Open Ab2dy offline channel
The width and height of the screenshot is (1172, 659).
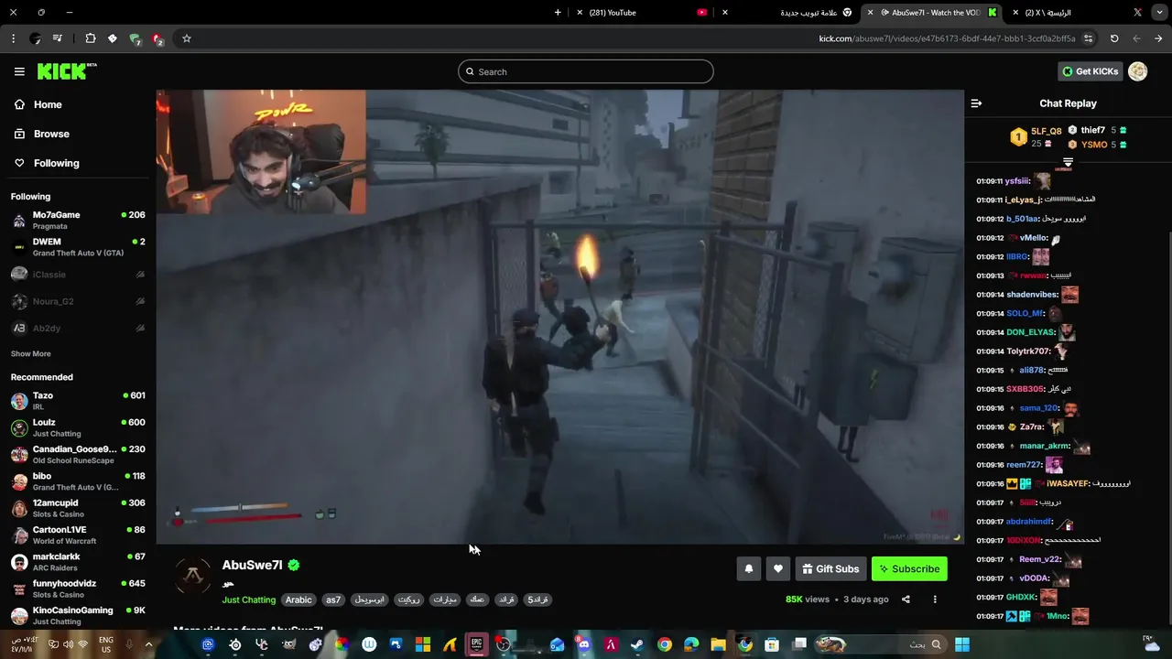78,328
